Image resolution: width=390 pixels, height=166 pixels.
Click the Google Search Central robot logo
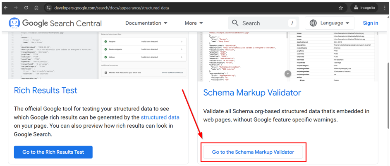(14, 23)
